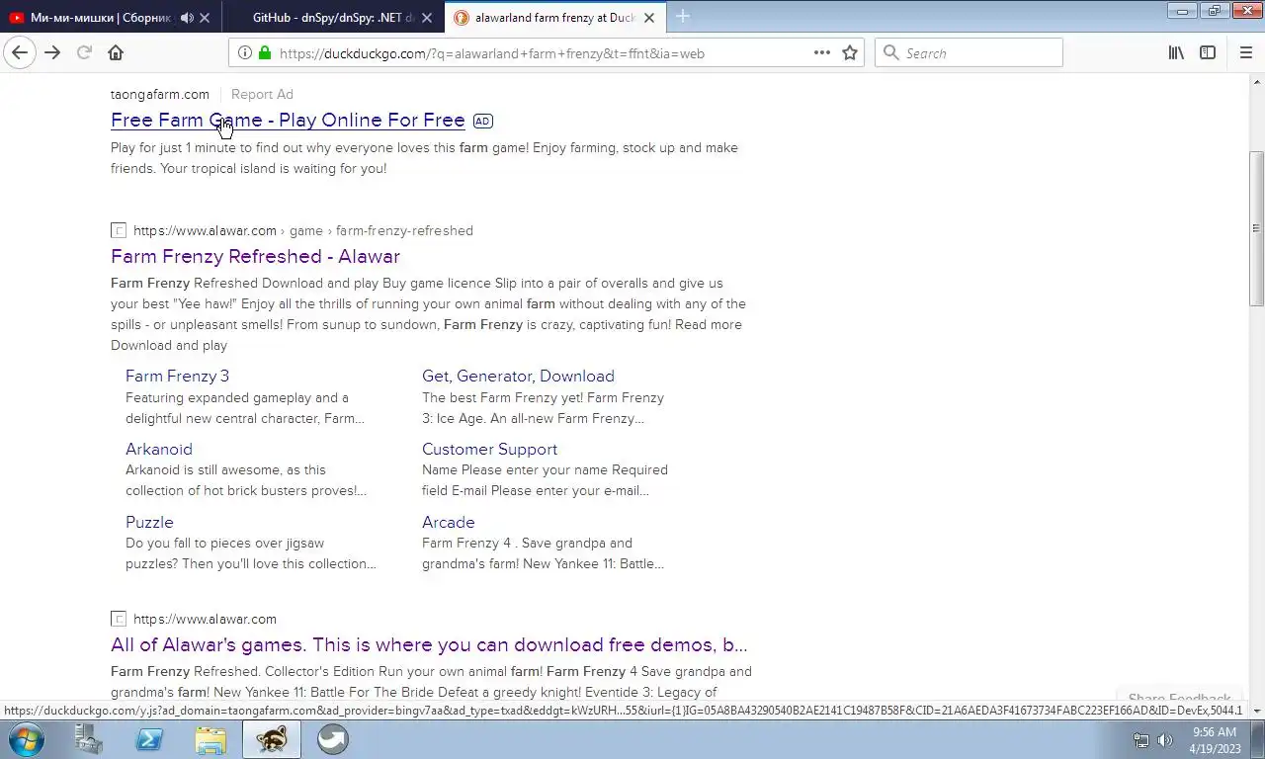Click the Report Ad link

pyautogui.click(x=262, y=94)
